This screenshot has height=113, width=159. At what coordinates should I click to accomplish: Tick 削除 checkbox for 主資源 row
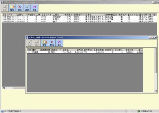[x=29, y=52]
